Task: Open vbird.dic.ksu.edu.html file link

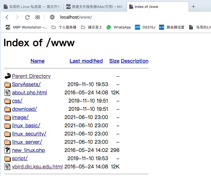Action: tap(37, 167)
